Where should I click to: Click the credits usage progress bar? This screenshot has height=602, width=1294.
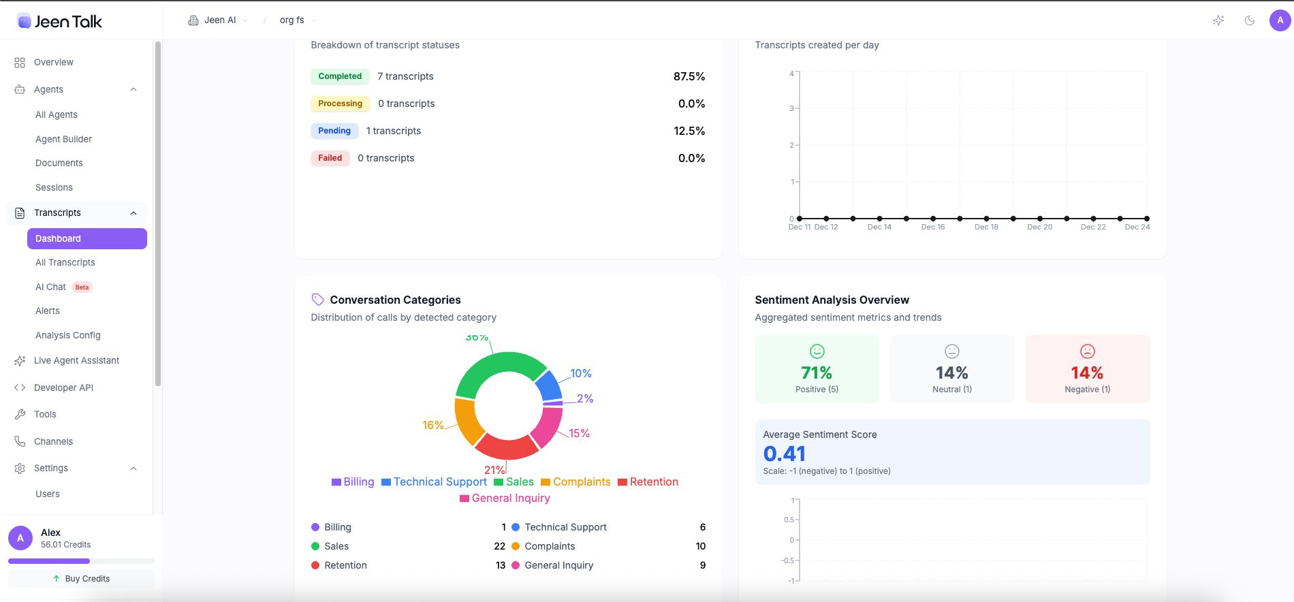(81, 561)
